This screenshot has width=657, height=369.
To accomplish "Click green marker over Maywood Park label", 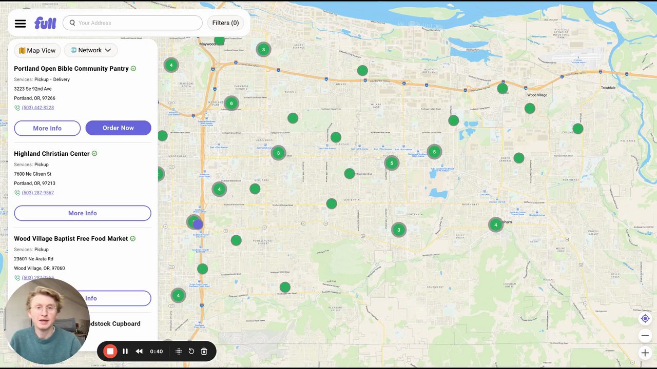I will (x=219, y=40).
